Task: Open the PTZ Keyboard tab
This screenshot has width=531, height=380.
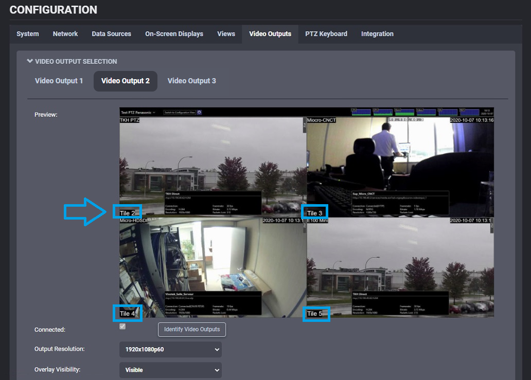Action: [326, 34]
